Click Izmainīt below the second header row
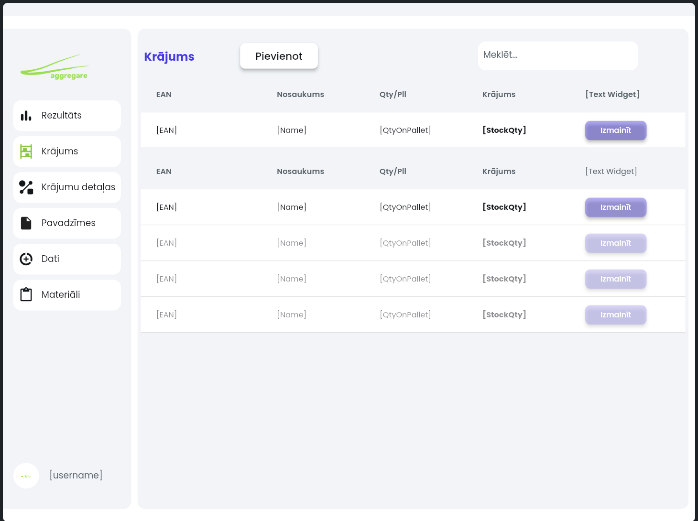698x521 pixels. (616, 207)
